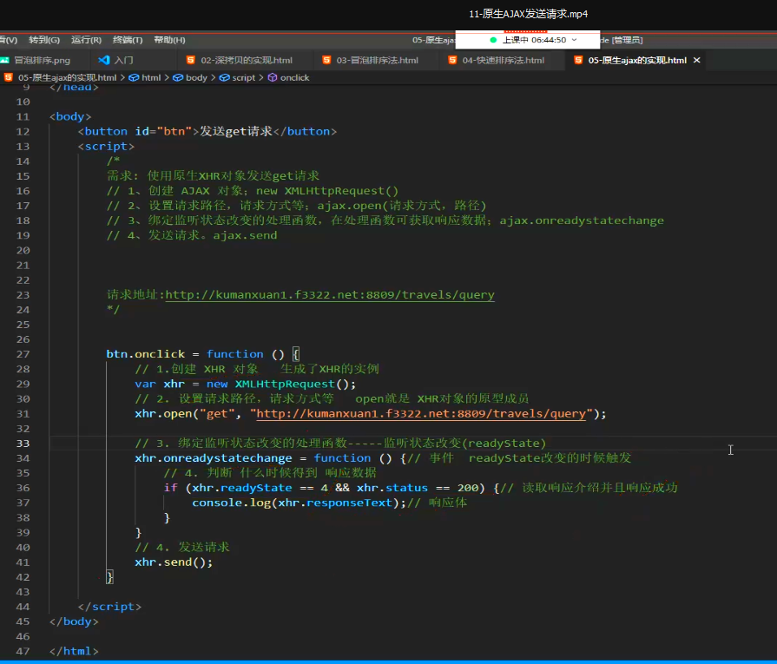Close the 05-原生ajax的实现.html tab
This screenshot has width=777, height=664.
[x=697, y=60]
